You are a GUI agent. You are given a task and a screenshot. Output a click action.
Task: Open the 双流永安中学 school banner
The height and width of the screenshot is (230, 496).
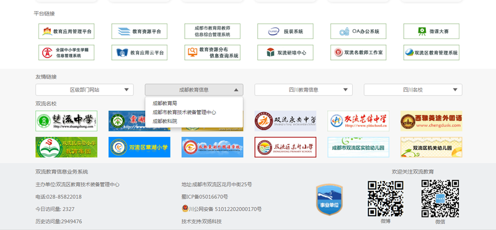point(285,121)
